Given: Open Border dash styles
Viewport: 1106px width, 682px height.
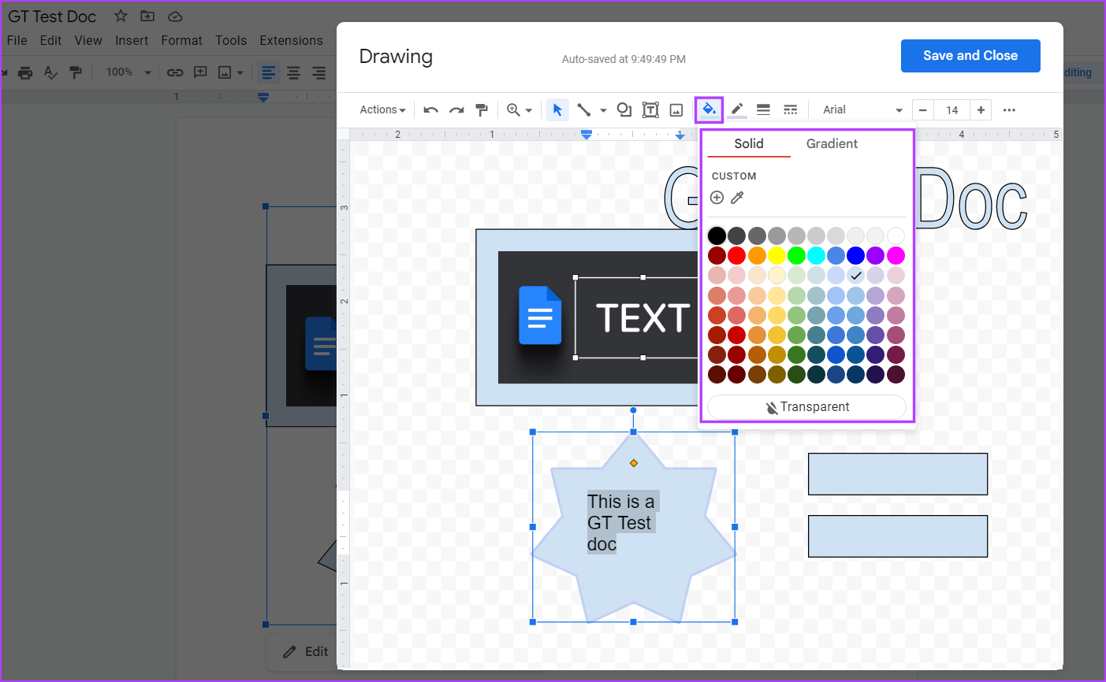Looking at the screenshot, I should pos(791,109).
